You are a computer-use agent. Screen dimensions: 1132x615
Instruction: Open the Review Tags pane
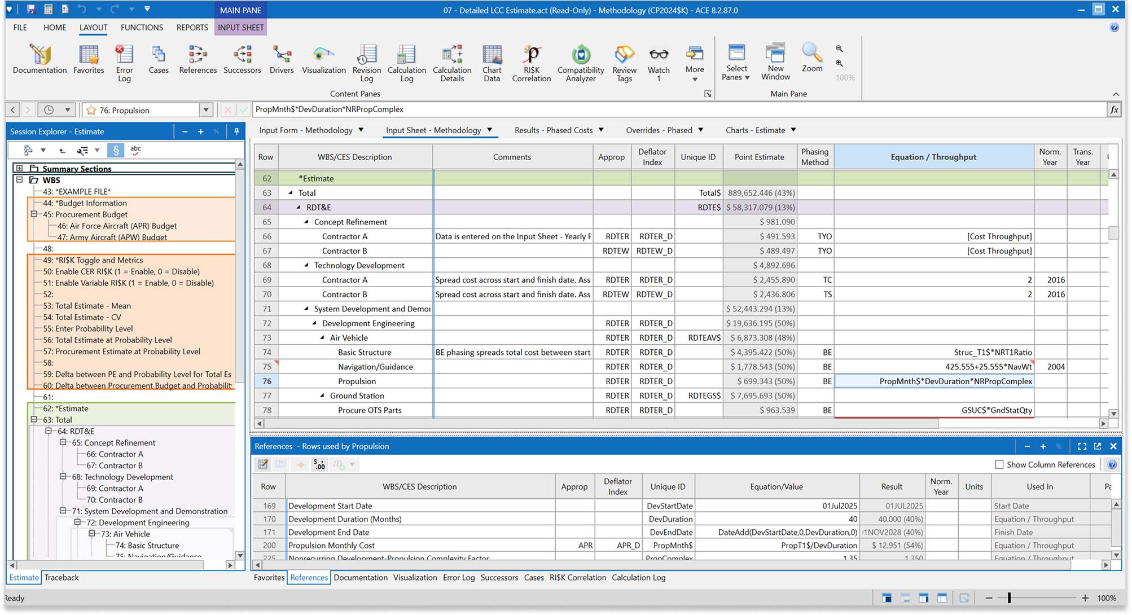[x=624, y=61]
